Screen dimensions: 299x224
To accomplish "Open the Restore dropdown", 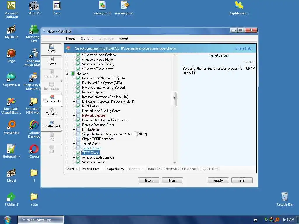I will click(136, 169).
